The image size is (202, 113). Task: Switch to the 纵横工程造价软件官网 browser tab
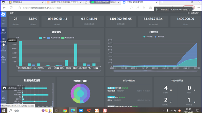coord(64,2)
